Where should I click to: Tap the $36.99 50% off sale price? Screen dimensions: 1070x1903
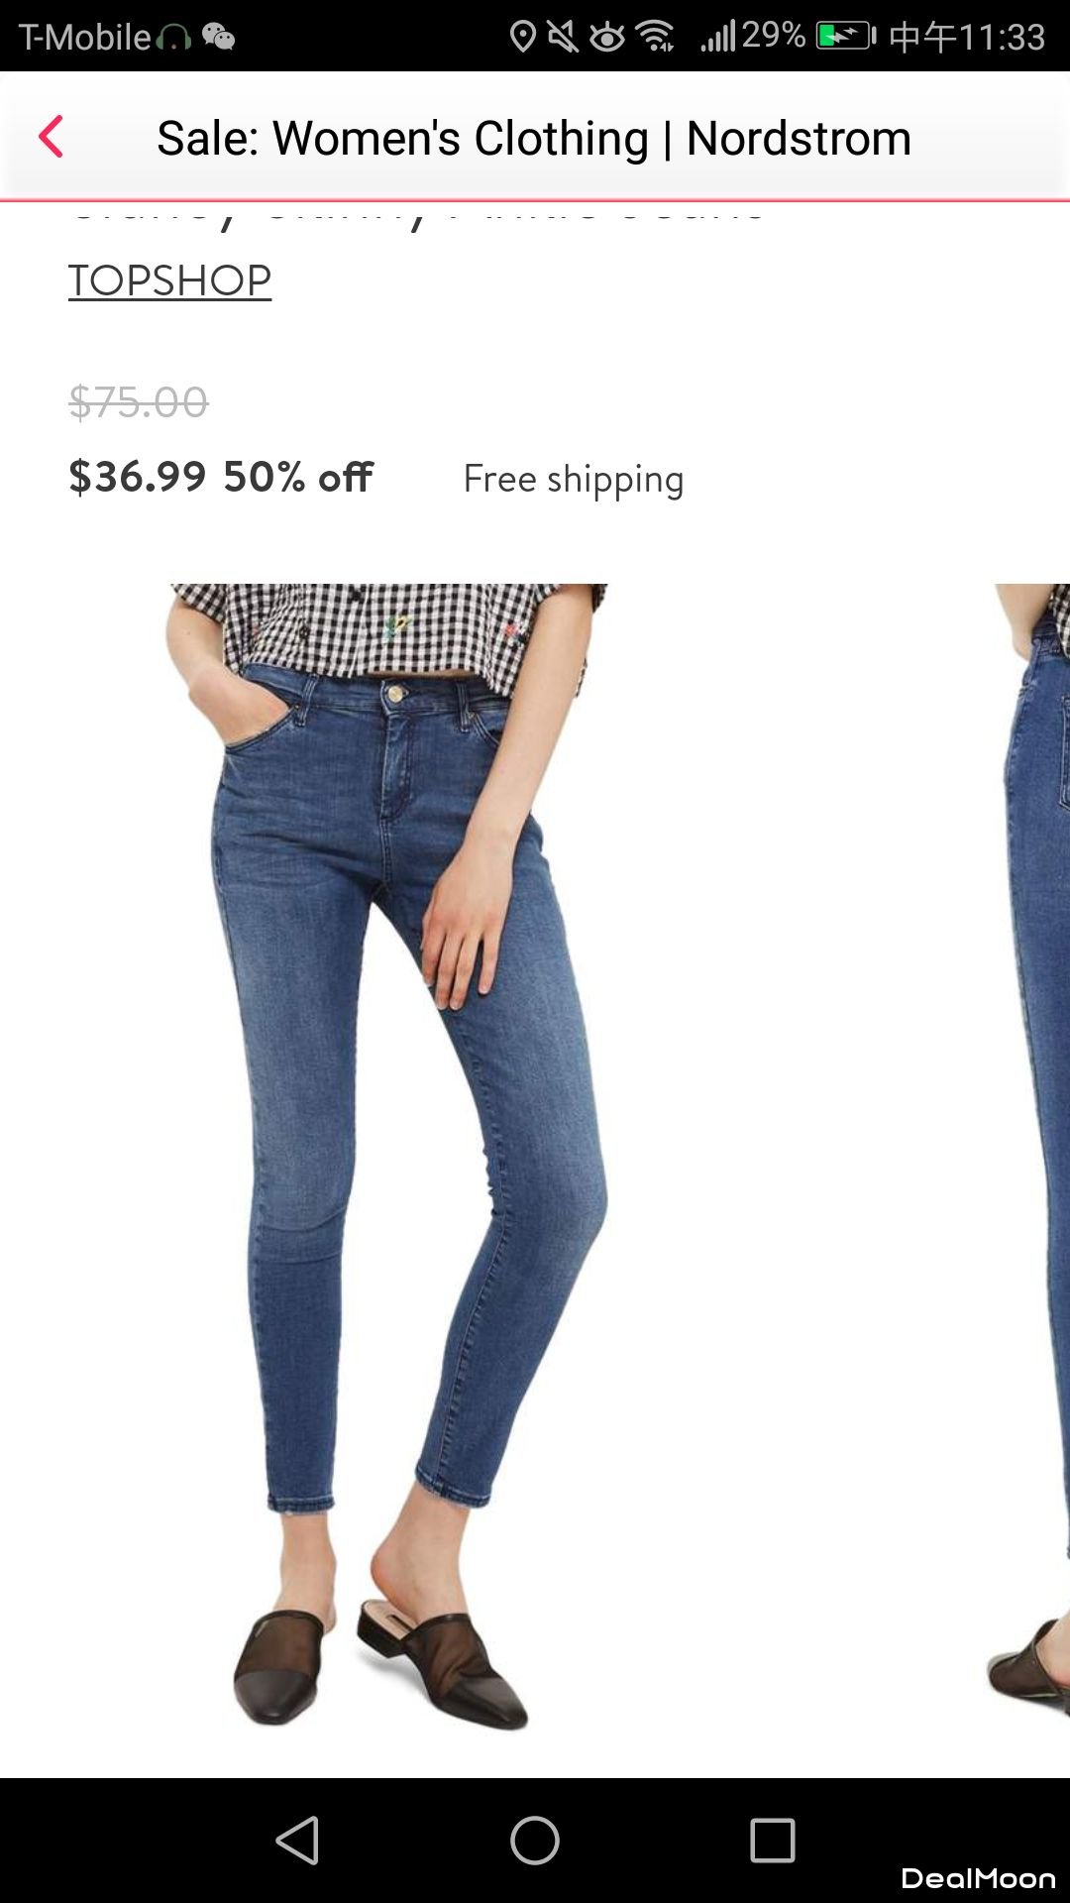[221, 477]
